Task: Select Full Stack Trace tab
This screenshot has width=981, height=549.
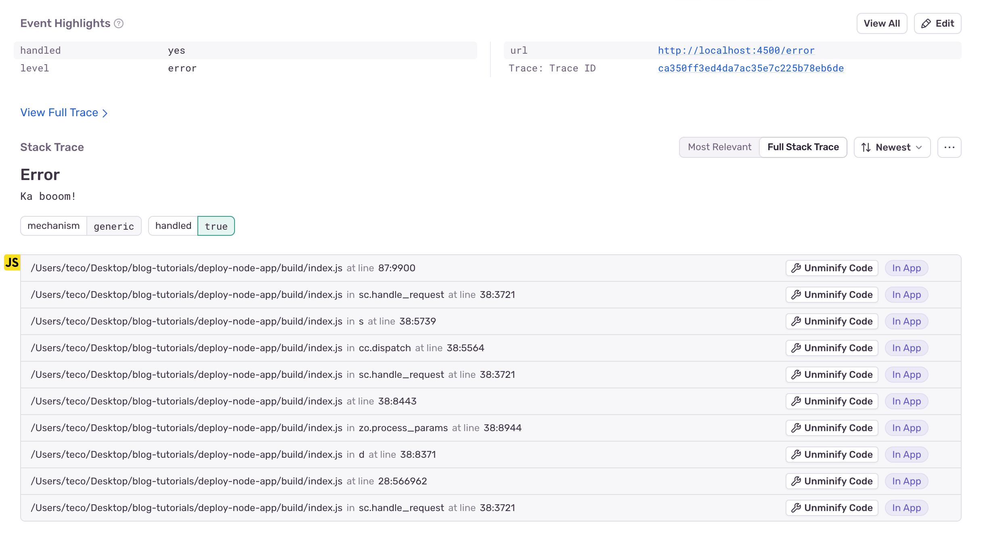Action: (x=803, y=147)
